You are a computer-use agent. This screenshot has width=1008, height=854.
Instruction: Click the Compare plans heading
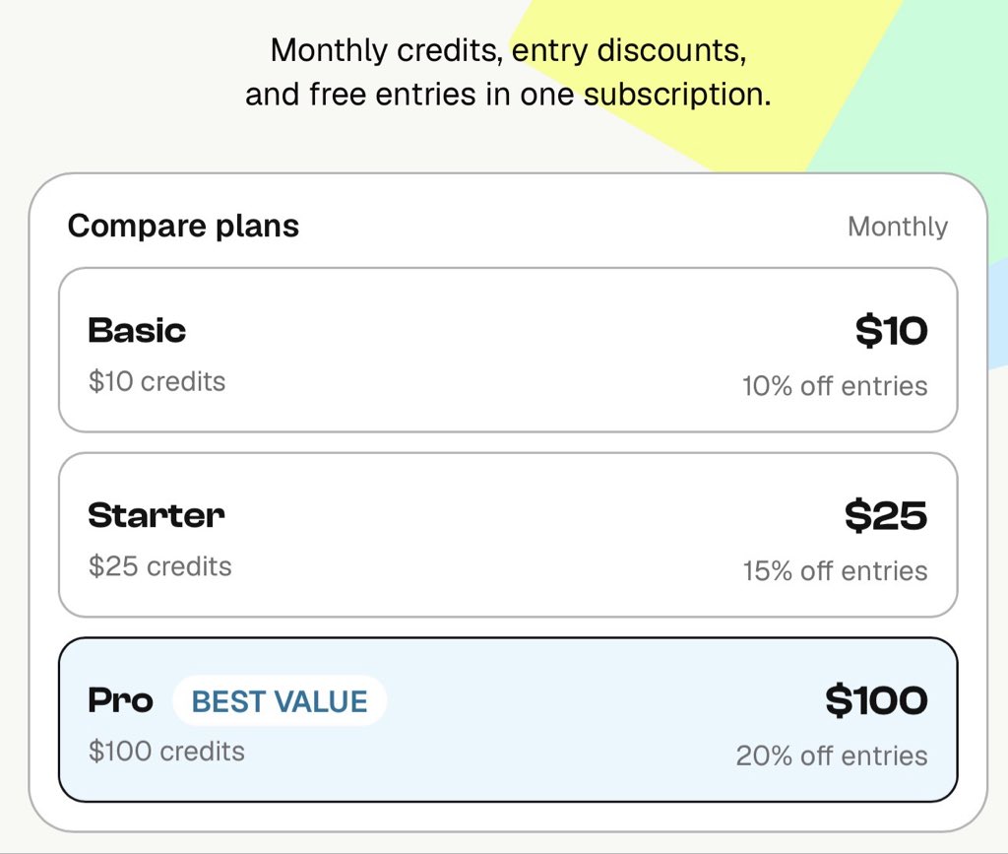click(x=183, y=226)
